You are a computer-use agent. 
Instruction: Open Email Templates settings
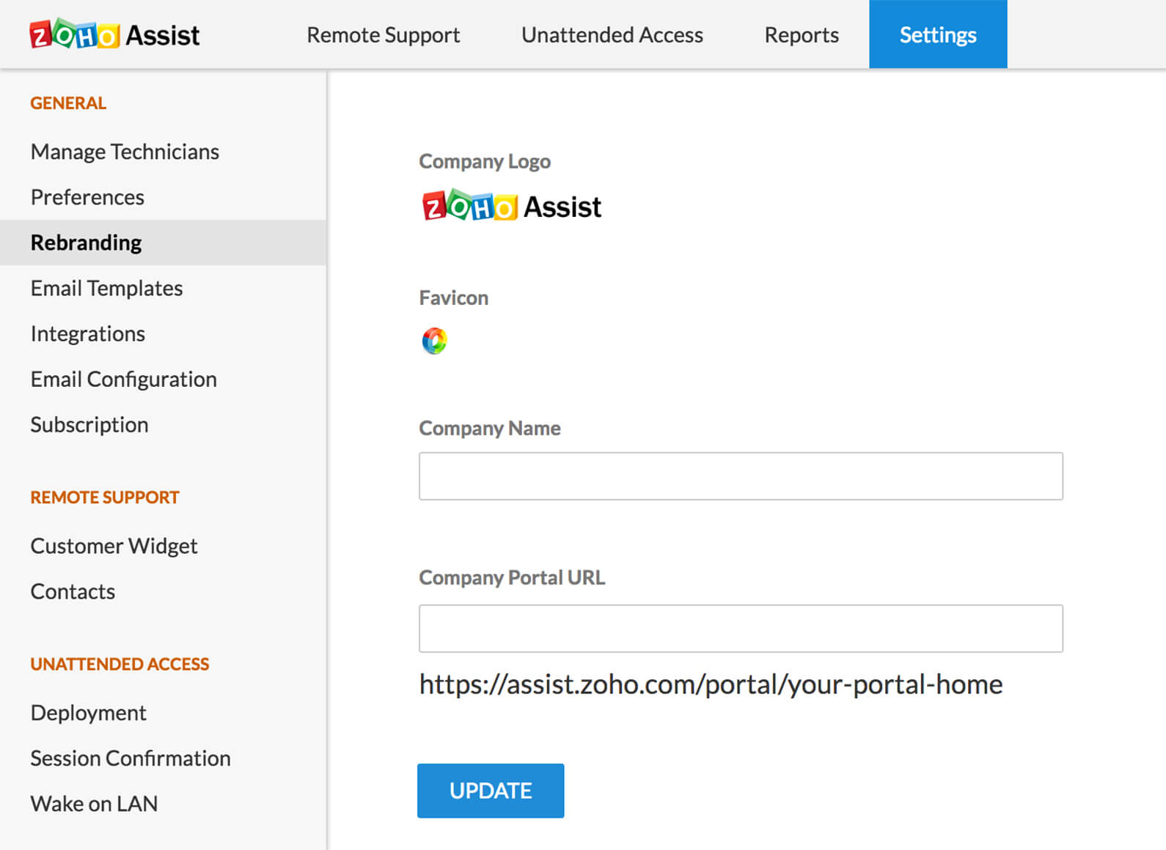(x=106, y=288)
